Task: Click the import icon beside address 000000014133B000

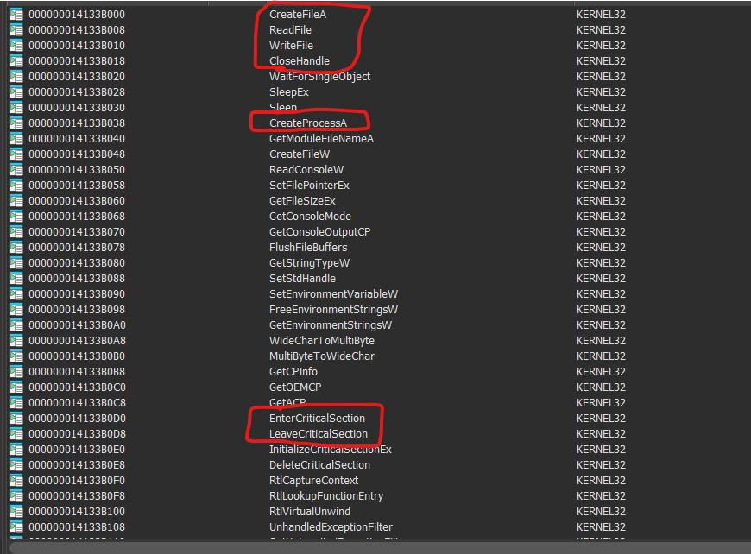Action: pyautogui.click(x=16, y=15)
